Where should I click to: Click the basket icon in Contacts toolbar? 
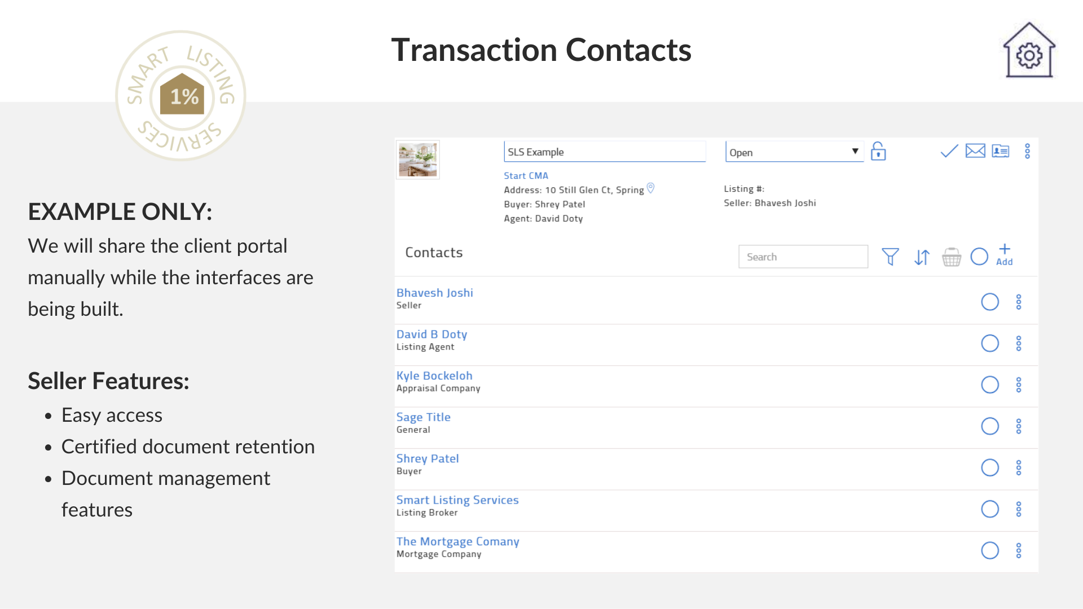tap(952, 257)
